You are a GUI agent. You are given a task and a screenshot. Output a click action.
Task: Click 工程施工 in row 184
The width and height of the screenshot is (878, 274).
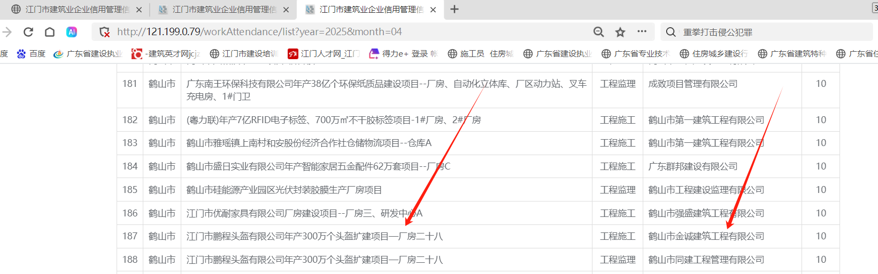tap(618, 166)
